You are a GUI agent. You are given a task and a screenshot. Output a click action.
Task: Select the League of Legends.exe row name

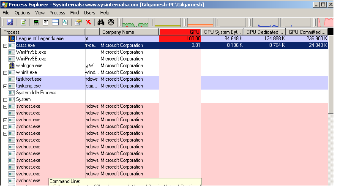pos(40,38)
